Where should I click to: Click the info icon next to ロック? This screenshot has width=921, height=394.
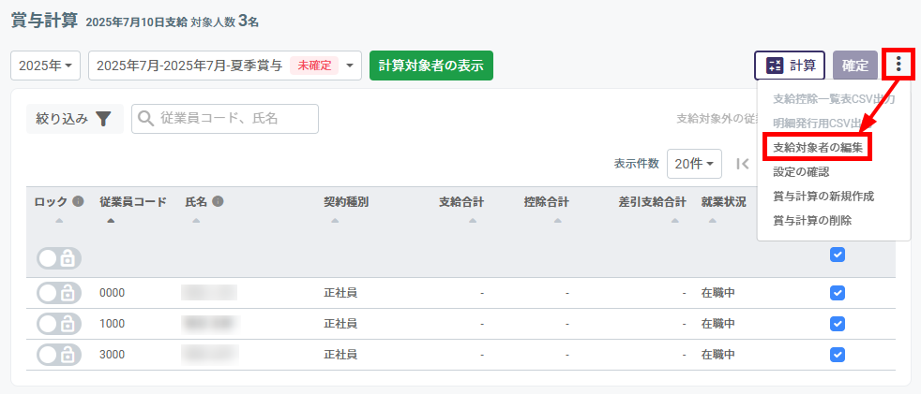[x=79, y=201]
